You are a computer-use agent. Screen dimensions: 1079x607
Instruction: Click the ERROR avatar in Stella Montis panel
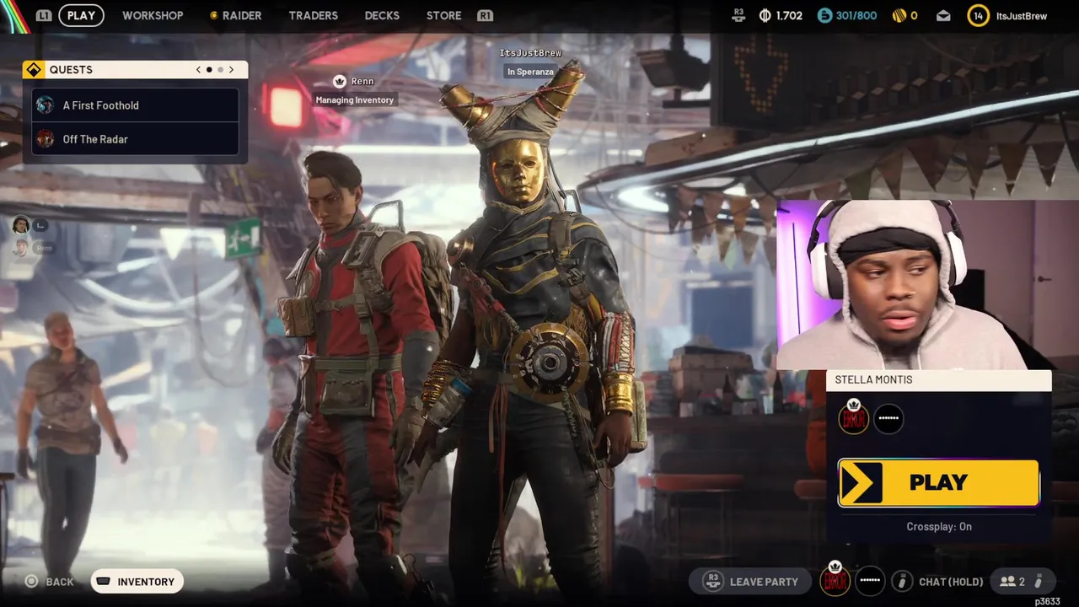[x=853, y=417]
